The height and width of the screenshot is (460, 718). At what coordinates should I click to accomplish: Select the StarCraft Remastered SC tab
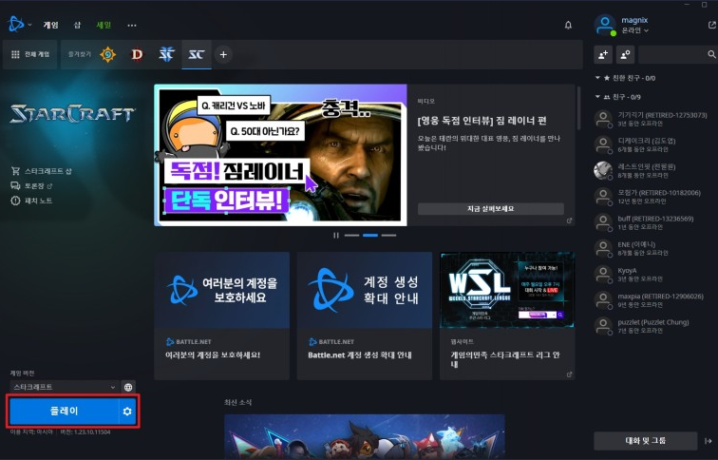click(197, 54)
